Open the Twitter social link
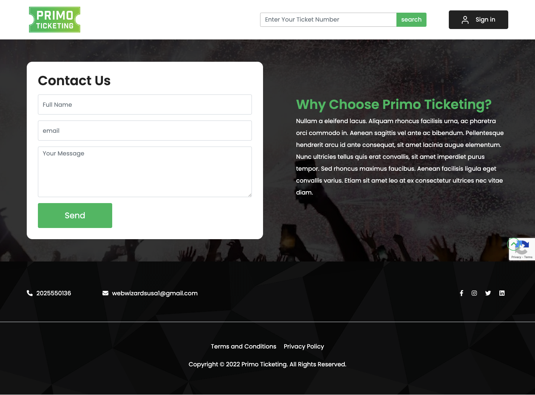 point(488,293)
